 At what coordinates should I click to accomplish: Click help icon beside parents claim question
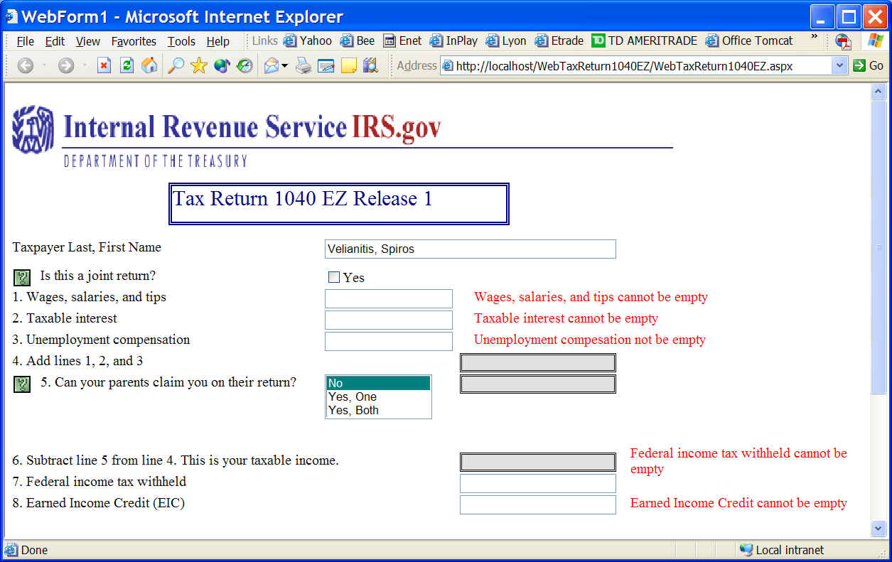[x=22, y=384]
